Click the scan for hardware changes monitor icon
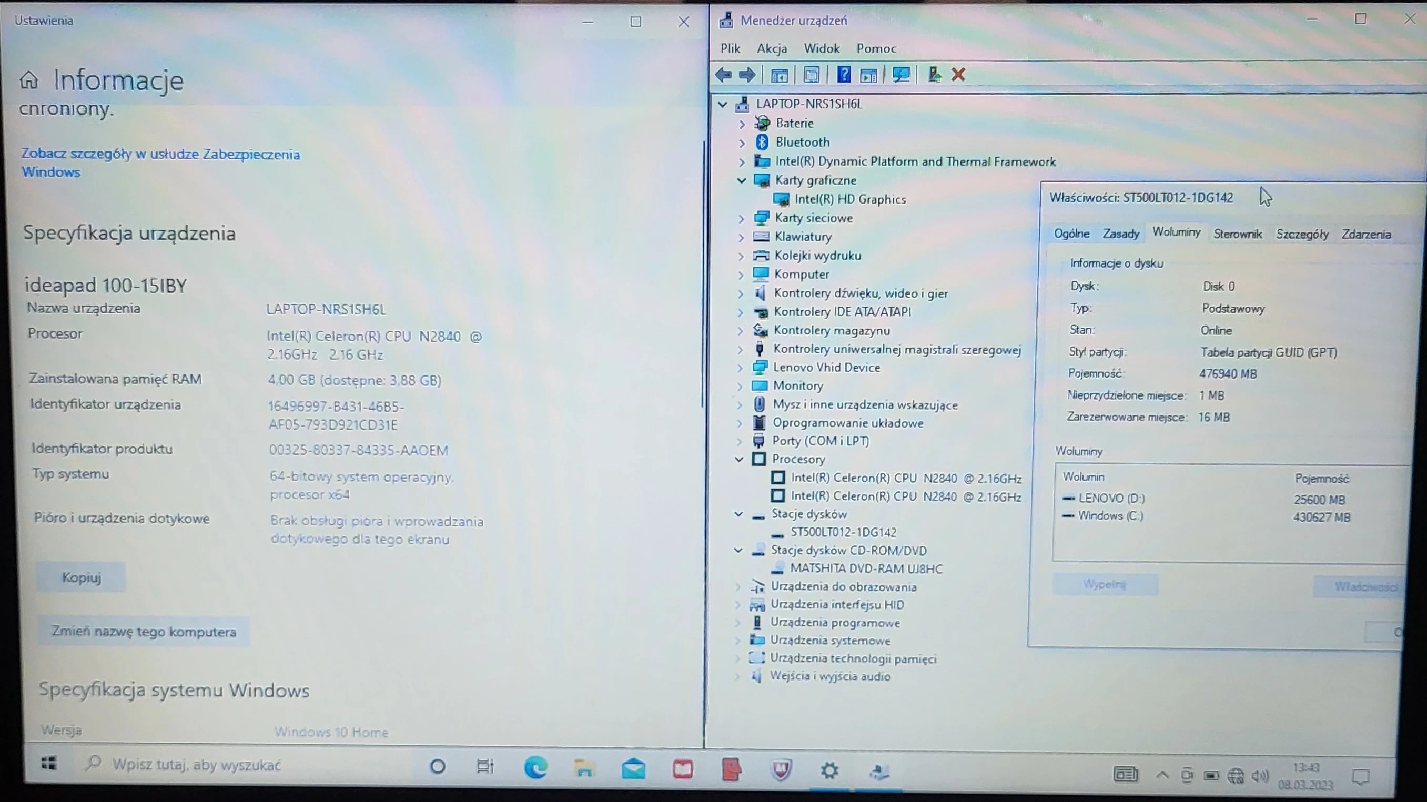Viewport: 1427px width, 802px height. tap(900, 75)
